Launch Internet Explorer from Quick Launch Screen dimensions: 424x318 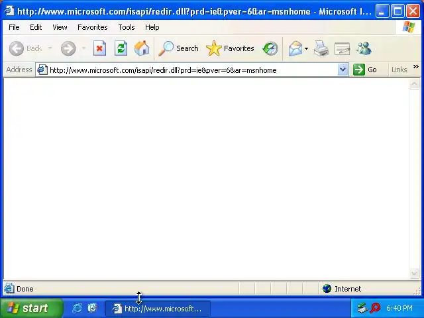(x=77, y=308)
